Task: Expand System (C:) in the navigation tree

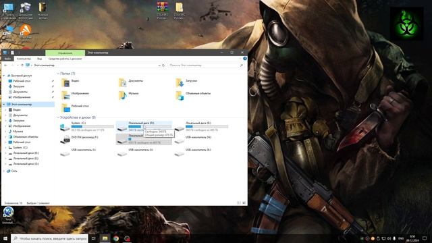Action: tap(5, 148)
